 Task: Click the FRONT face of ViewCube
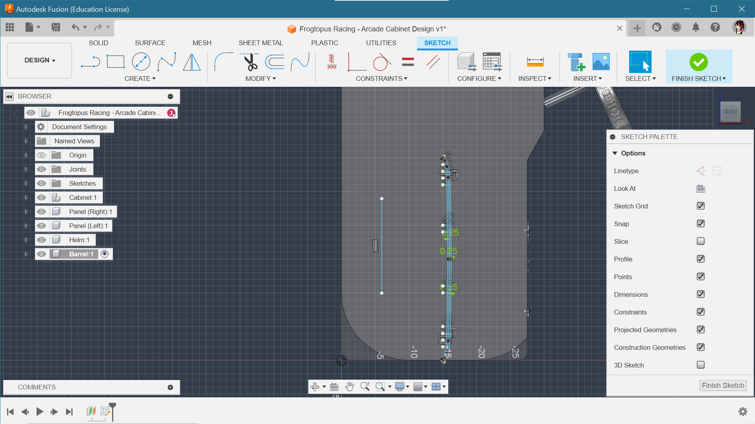[x=730, y=112]
